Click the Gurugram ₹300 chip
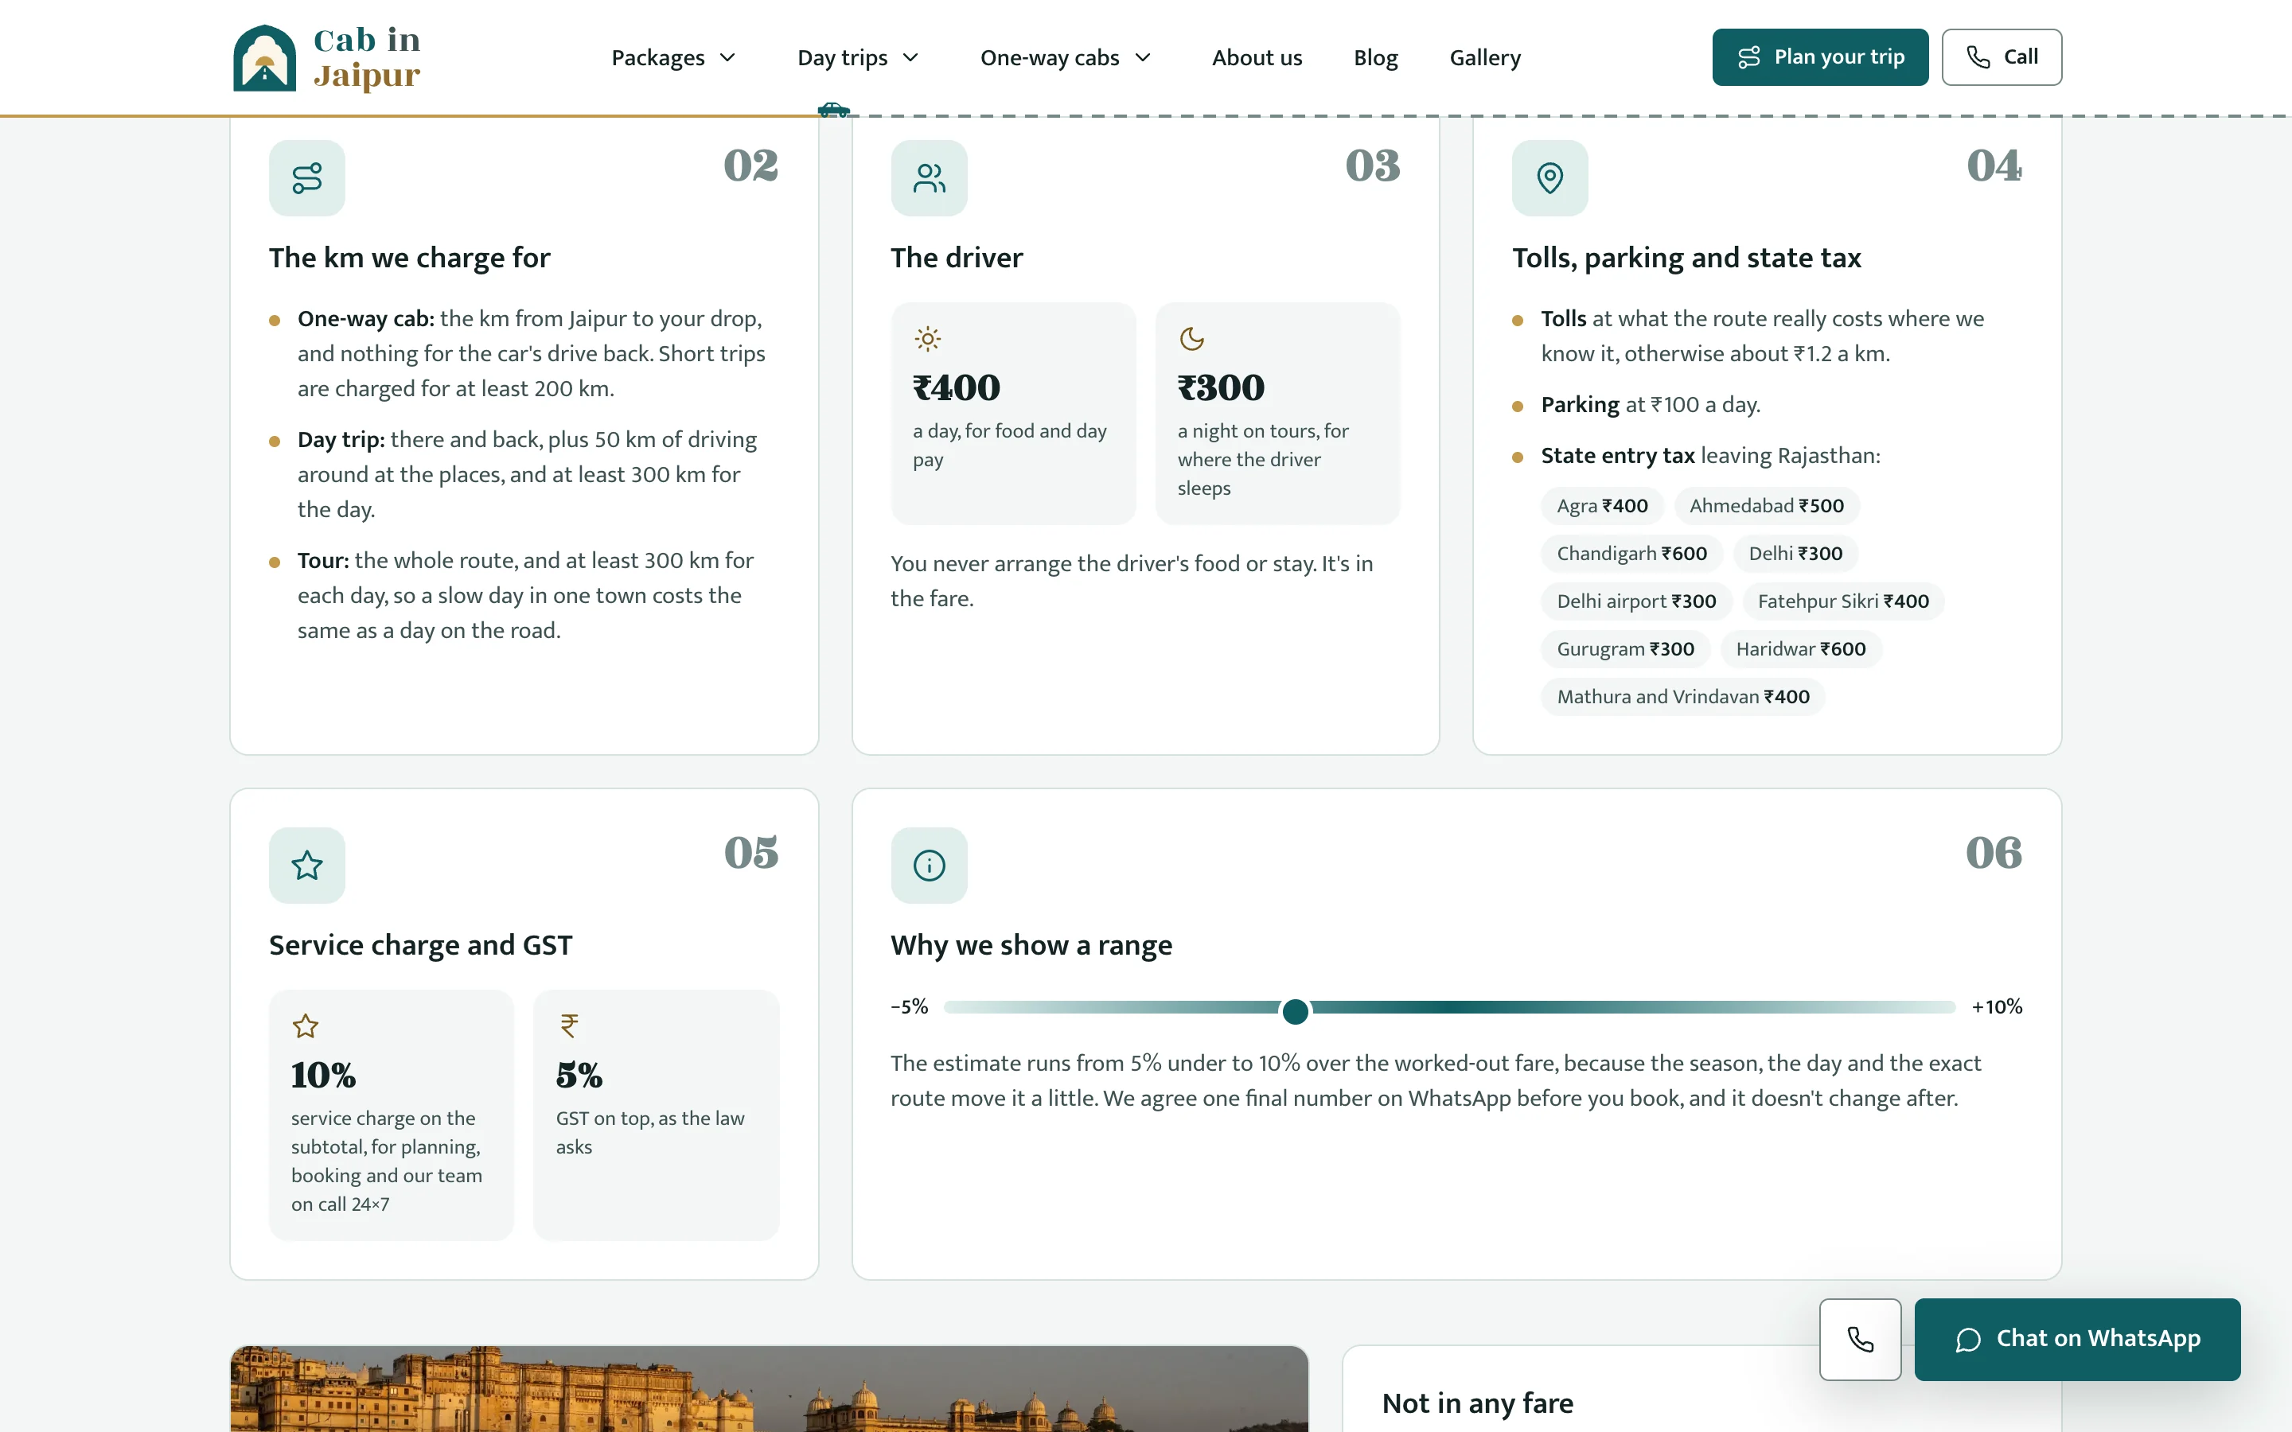Image resolution: width=2292 pixels, height=1432 pixels. [x=1625, y=648]
